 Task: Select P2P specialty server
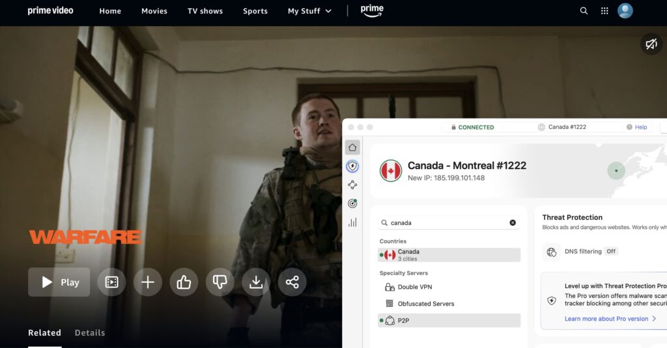point(449,321)
